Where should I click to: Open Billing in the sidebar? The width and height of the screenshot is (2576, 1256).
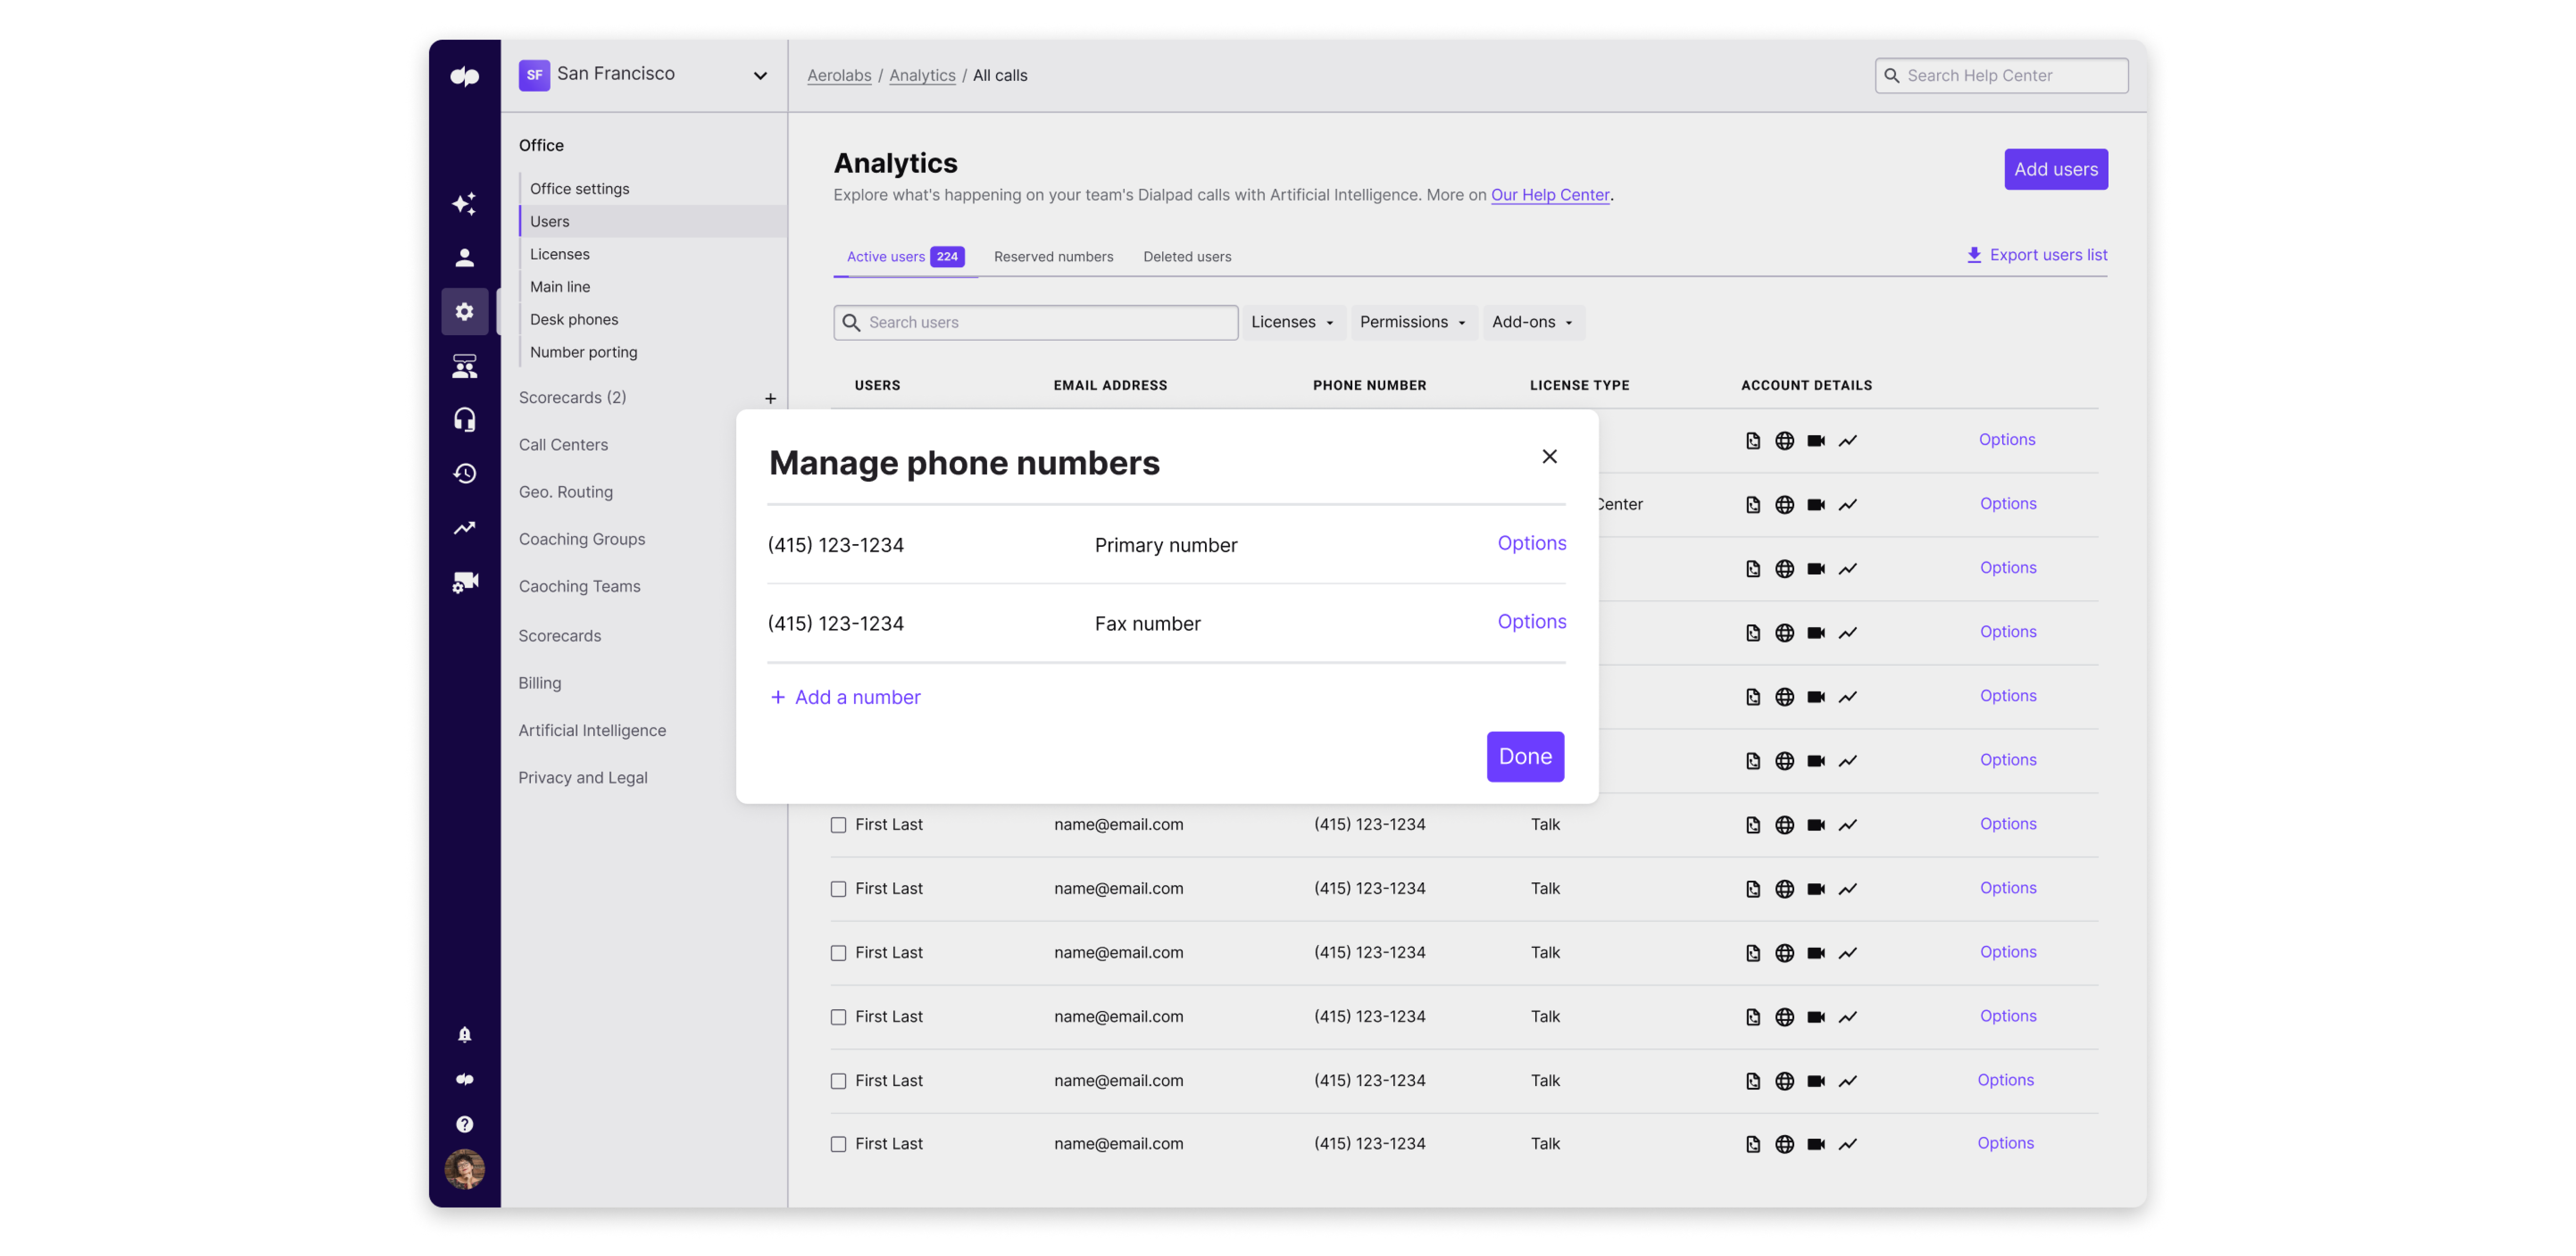point(539,683)
